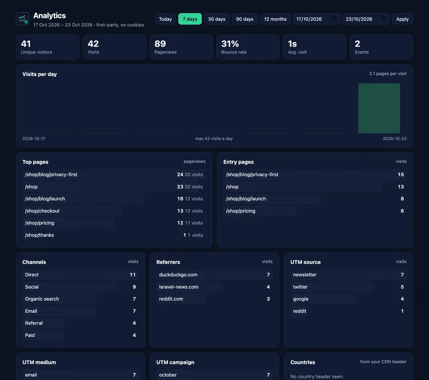
Task: Click the Organic search channel row
Action: coord(80,299)
